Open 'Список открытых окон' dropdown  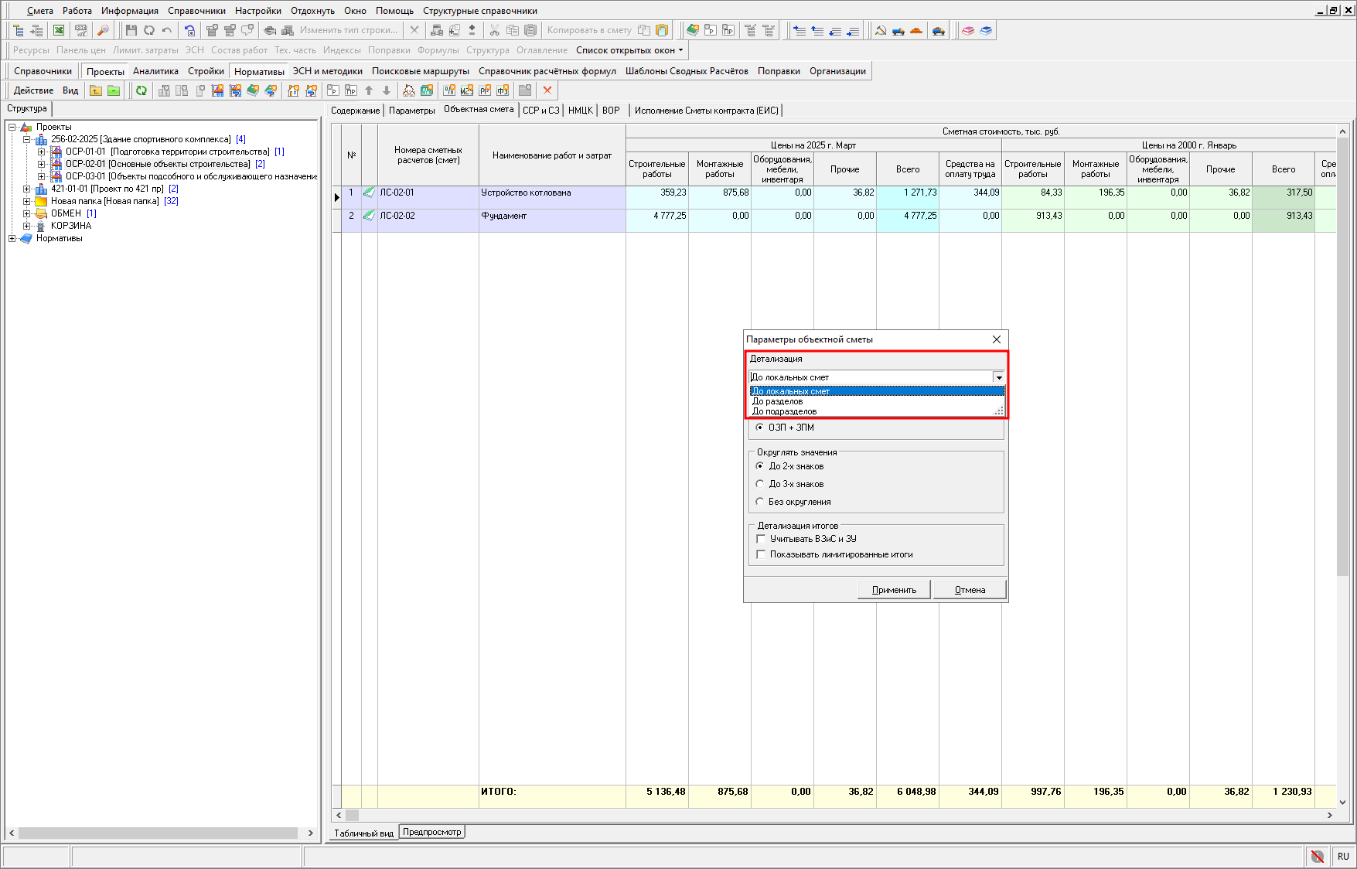[x=629, y=50]
